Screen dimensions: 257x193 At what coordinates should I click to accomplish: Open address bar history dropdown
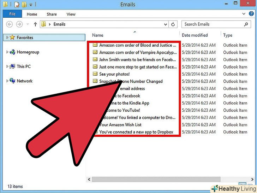166,24
